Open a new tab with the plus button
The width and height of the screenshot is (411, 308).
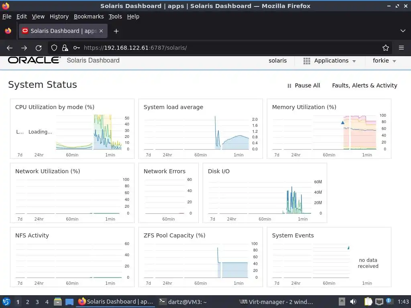coord(116,31)
